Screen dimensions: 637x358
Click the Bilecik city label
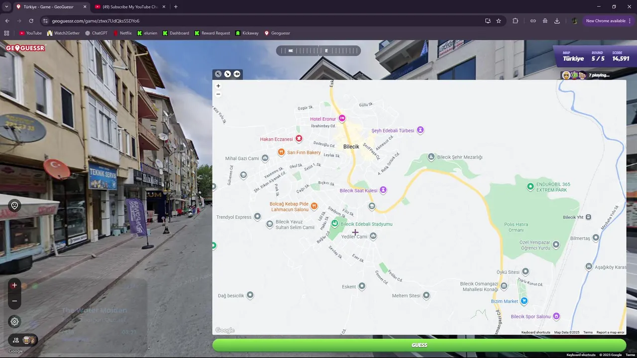pyautogui.click(x=351, y=147)
